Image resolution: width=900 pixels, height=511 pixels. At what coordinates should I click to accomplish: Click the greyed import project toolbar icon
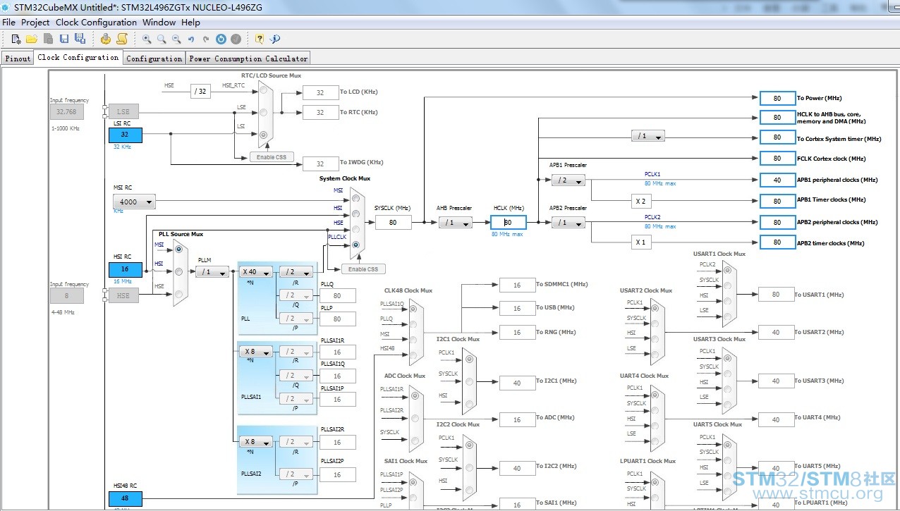pyautogui.click(x=48, y=39)
